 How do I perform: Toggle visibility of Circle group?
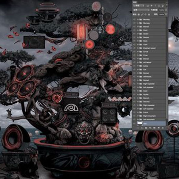click(x=134, y=52)
